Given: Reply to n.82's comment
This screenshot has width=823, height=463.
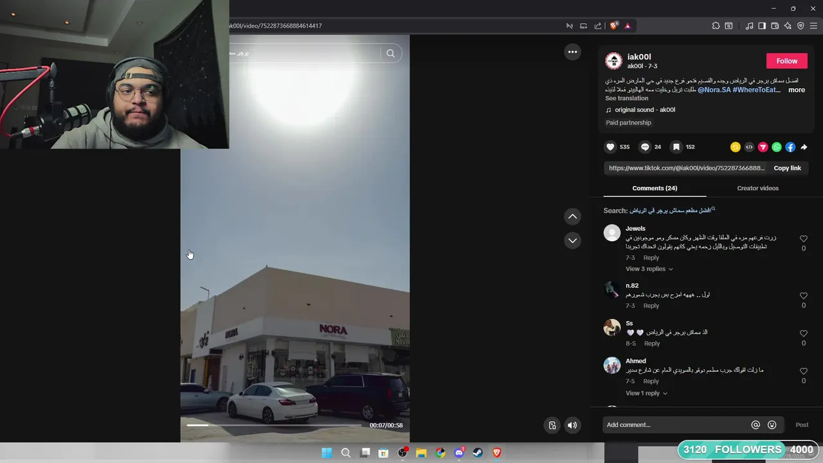Looking at the screenshot, I should (x=651, y=306).
